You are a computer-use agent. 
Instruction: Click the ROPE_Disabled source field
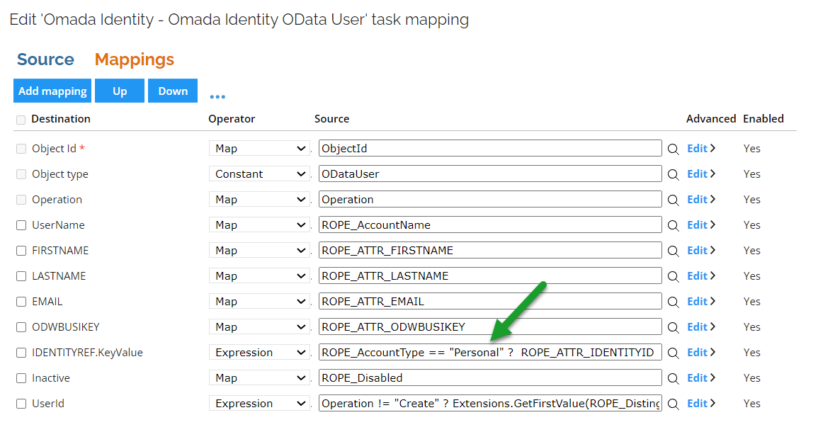pos(490,377)
